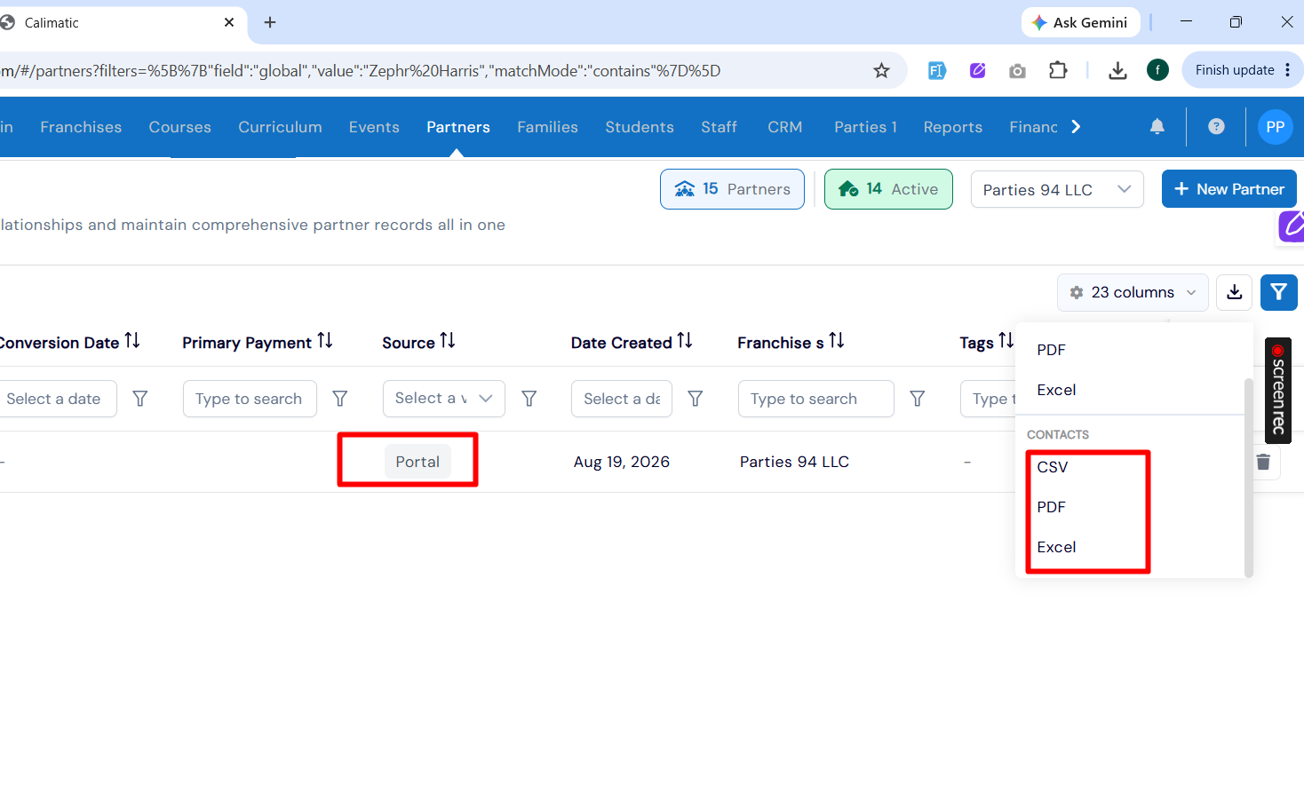Switch to the Curriculum tab
Screen dimensions: 1304x808
(280, 127)
